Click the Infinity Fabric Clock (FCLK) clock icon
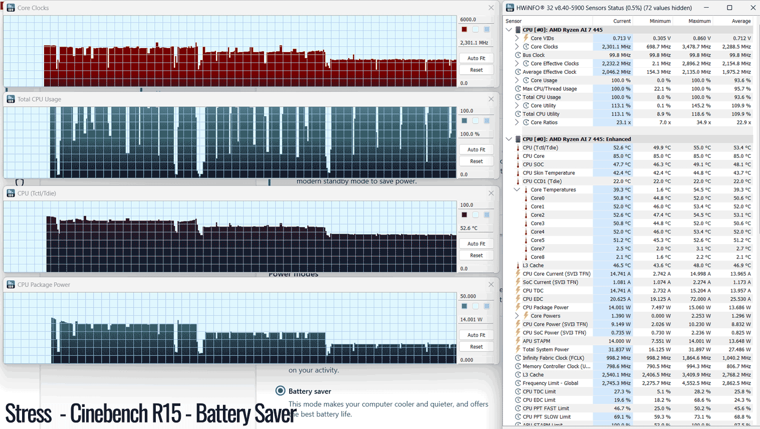 [x=518, y=358]
